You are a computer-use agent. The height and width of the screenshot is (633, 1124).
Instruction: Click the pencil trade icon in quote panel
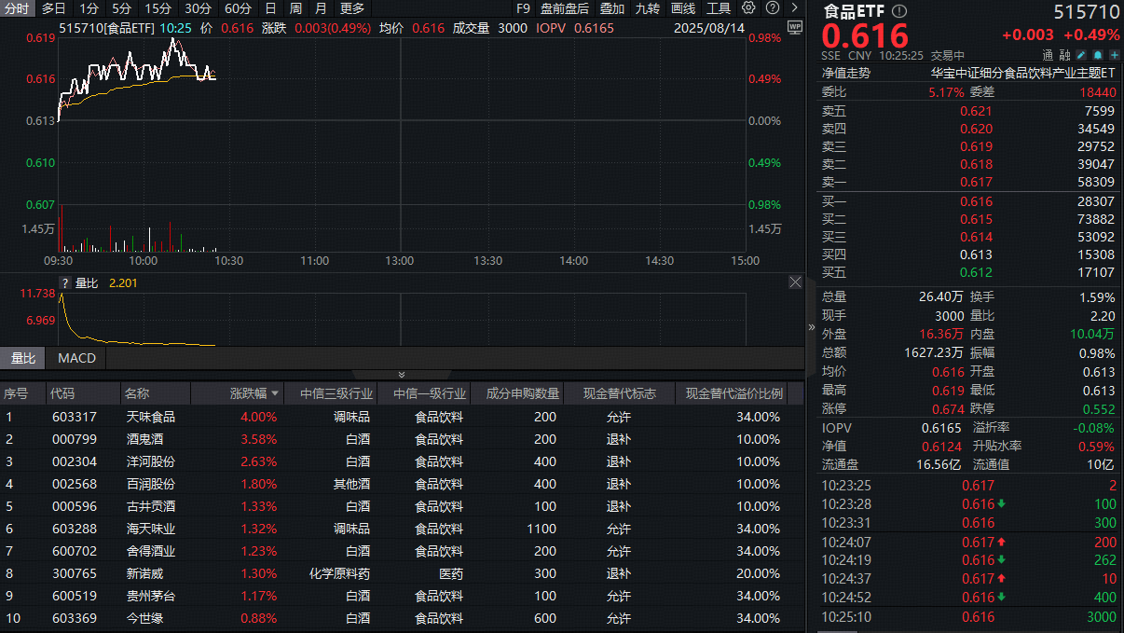pos(1080,54)
